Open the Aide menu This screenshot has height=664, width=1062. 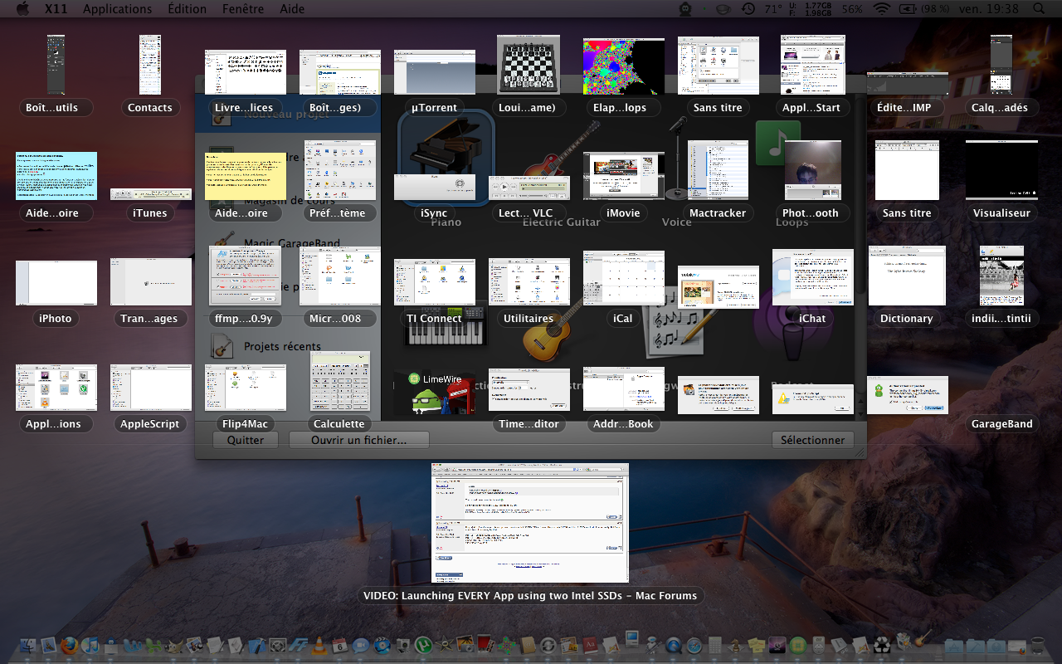[x=291, y=9]
